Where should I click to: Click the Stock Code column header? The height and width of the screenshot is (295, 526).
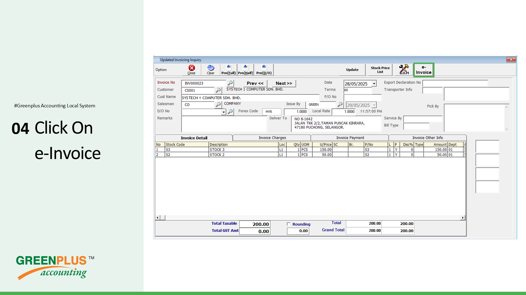click(x=187, y=144)
